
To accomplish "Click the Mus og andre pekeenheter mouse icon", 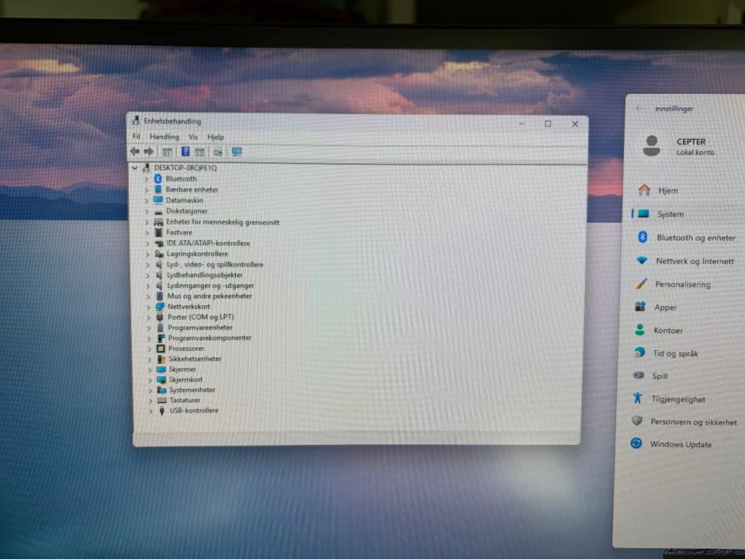I will click(160, 296).
